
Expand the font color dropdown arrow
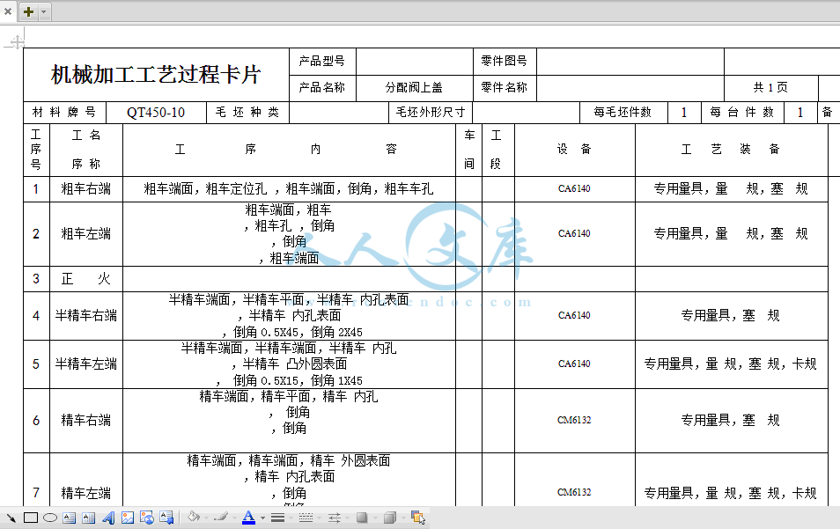pos(262,518)
